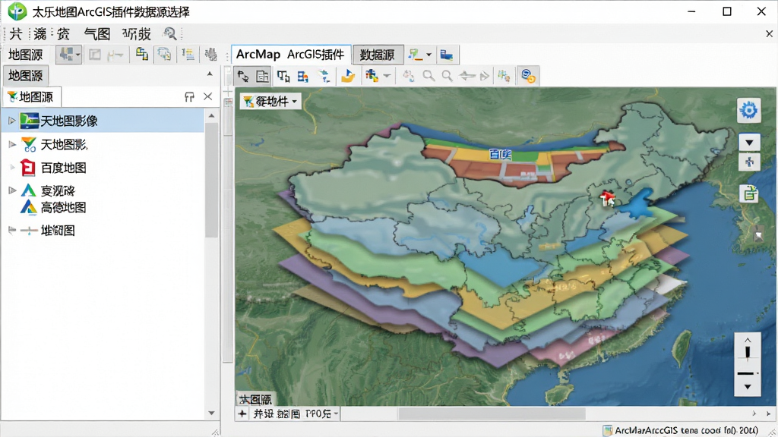
Task: Click the blue globe refresh icon
Action: [528, 76]
